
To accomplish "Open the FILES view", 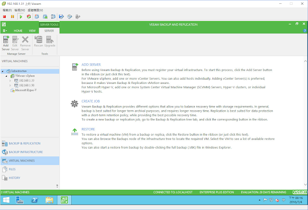I will (30, 169).
